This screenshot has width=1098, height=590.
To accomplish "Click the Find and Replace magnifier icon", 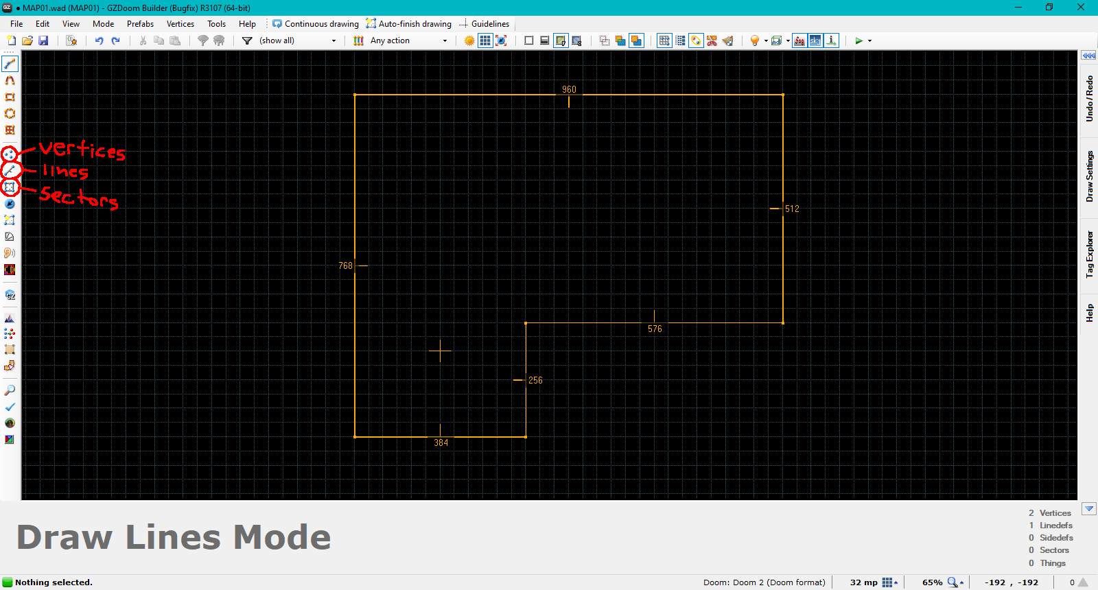I will (10, 390).
